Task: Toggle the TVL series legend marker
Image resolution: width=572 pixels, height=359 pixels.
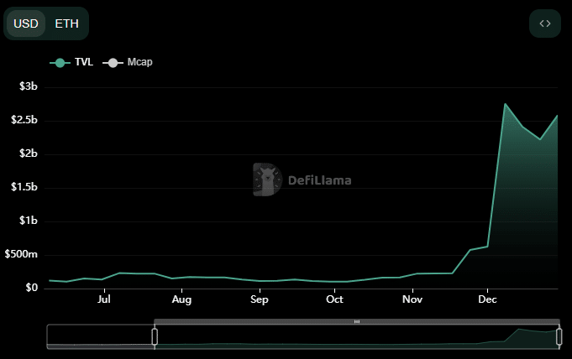Action: pos(60,63)
